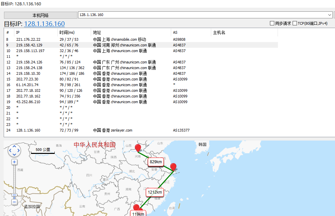Click the 134 / 136 / 362 time cell
335x216 pixels.
tap(72, 68)
